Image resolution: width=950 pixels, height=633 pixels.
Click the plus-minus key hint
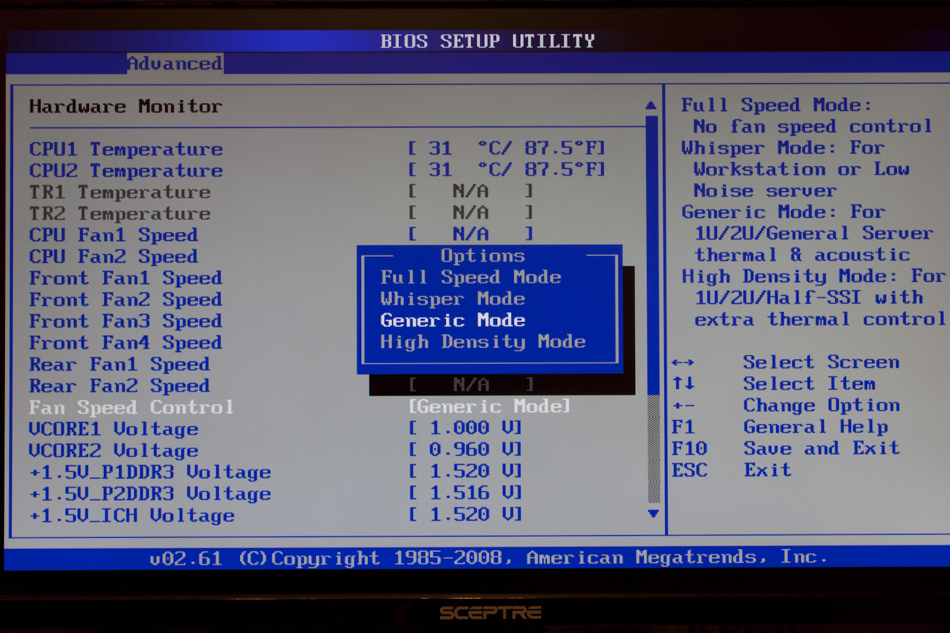683,406
